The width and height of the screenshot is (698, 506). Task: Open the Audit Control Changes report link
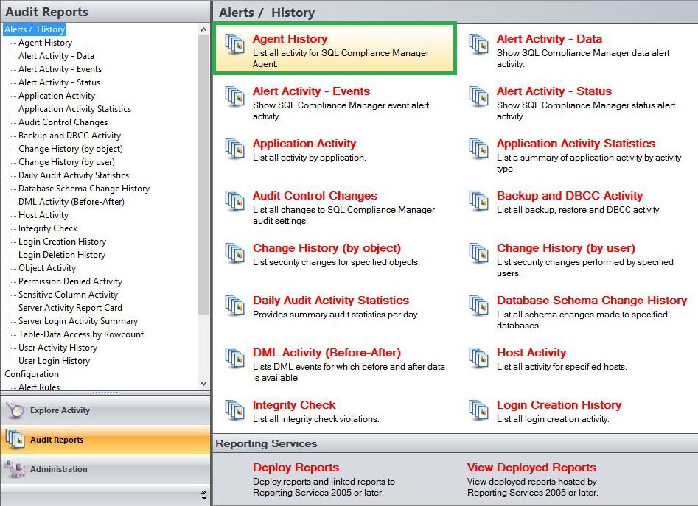(x=315, y=196)
